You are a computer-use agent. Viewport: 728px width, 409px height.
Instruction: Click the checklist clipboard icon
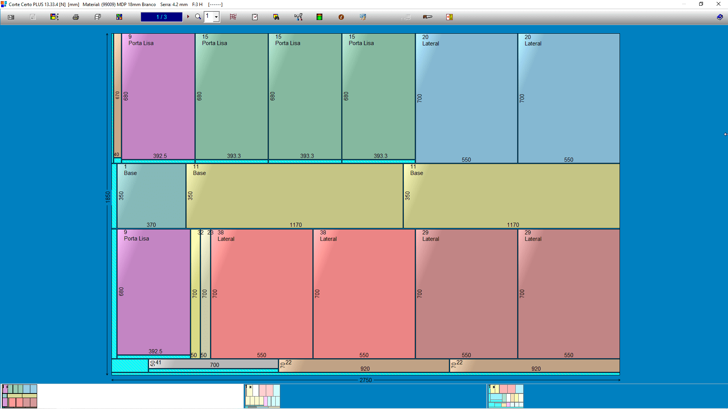pyautogui.click(x=255, y=17)
